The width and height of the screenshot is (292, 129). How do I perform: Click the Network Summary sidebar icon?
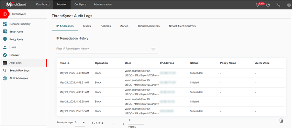pos(5,24)
